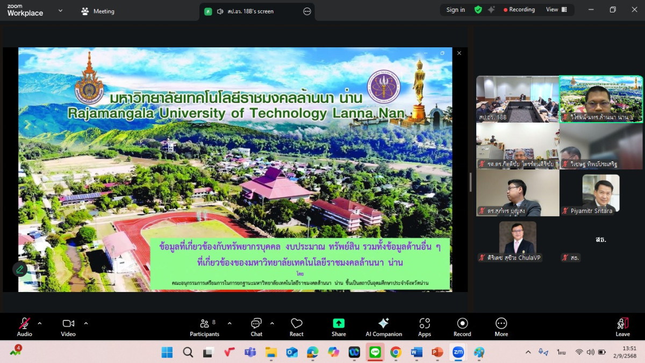
Task: Click the Zoom icon on taskbar
Action: [x=458, y=352]
